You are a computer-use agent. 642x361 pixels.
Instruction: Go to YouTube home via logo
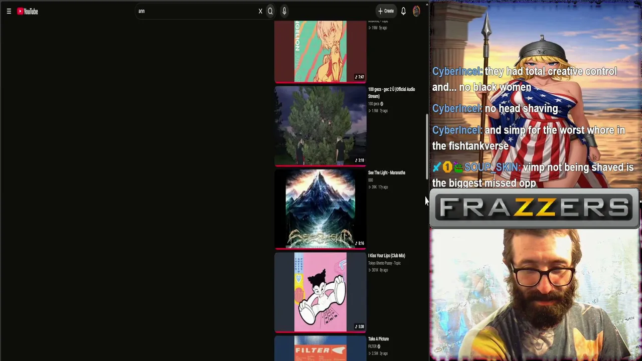pos(28,11)
